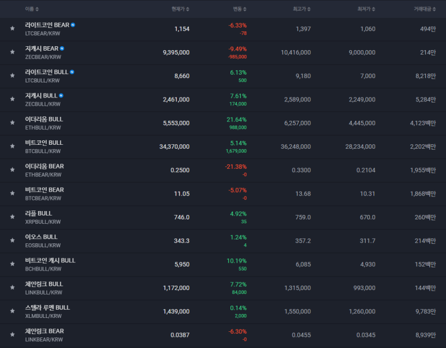Click the new badge beside 라이트코인 BEAR
Screen dimensions: 446x348
point(73,25)
